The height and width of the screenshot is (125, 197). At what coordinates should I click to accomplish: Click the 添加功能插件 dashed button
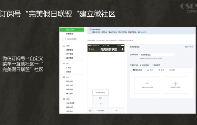pyautogui.click(x=72, y=39)
